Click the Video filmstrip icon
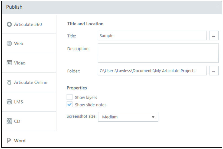This screenshot has width=223, height=149. 9,63
